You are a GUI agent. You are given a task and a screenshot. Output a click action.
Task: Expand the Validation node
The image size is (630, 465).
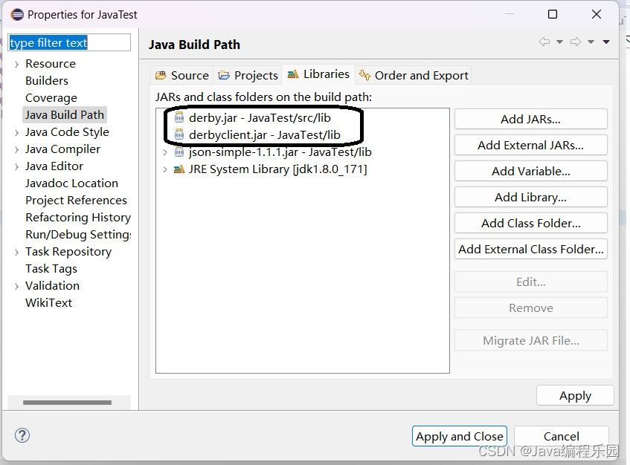[x=16, y=286]
